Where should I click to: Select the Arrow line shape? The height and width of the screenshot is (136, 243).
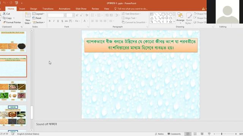[159, 14]
